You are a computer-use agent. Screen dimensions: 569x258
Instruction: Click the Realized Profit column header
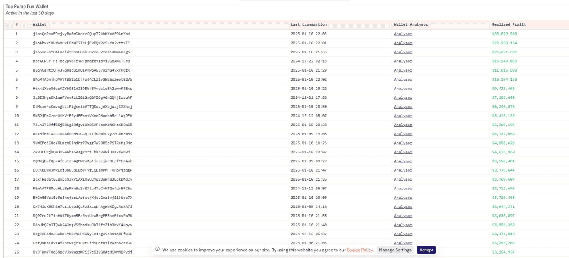click(509, 24)
